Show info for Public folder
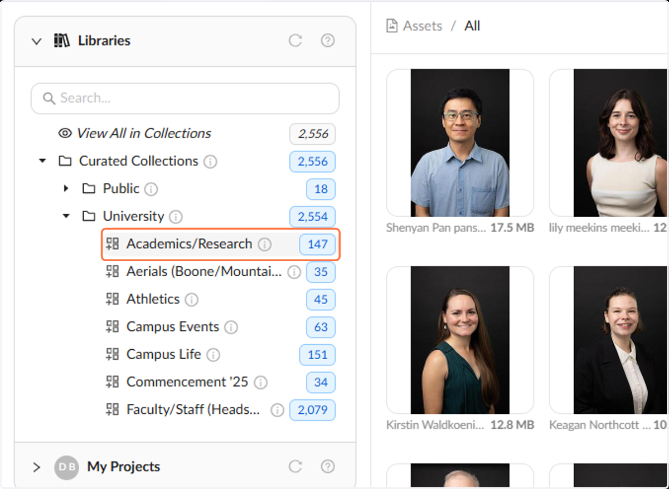The width and height of the screenshot is (669, 489). click(x=151, y=189)
